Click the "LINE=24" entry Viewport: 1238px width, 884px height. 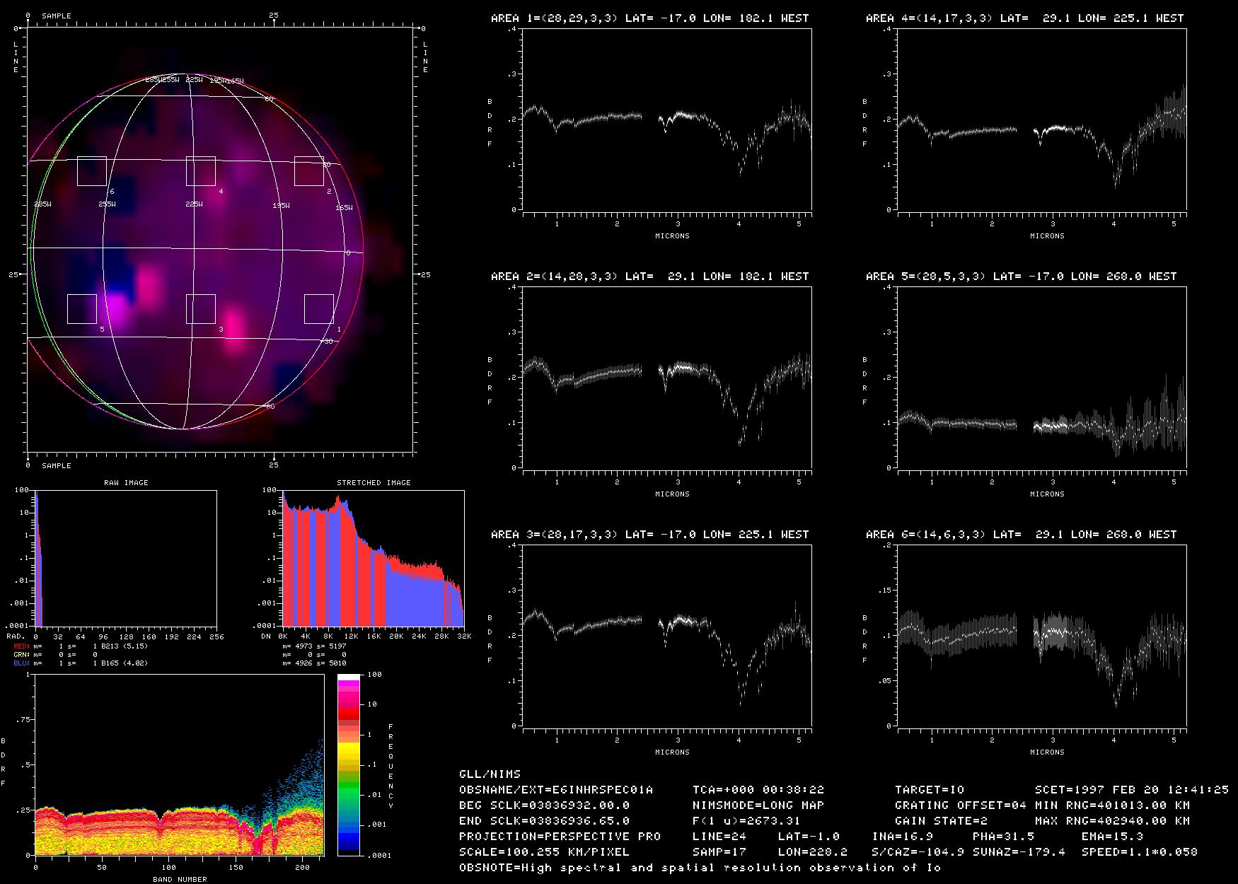point(719,837)
